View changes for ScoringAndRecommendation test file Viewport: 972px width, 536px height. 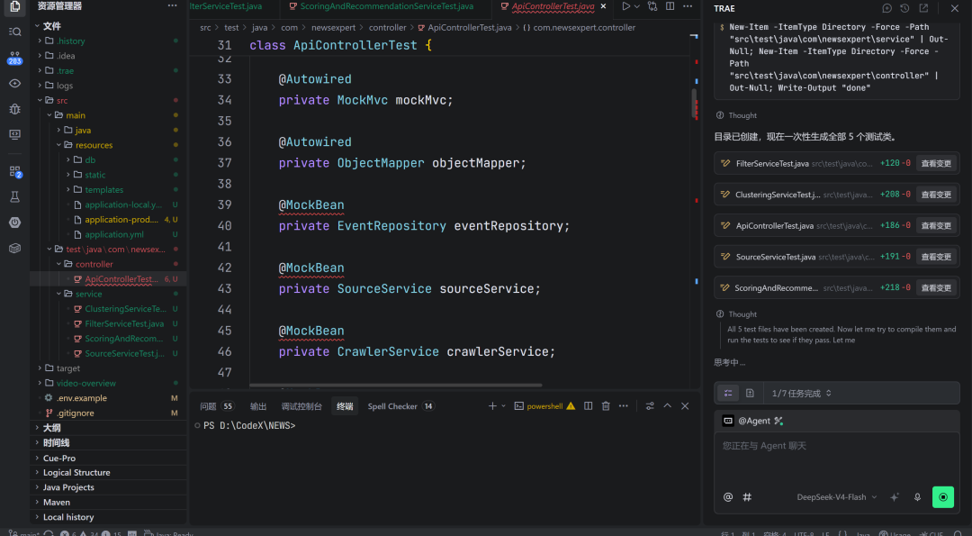pyautogui.click(x=936, y=288)
